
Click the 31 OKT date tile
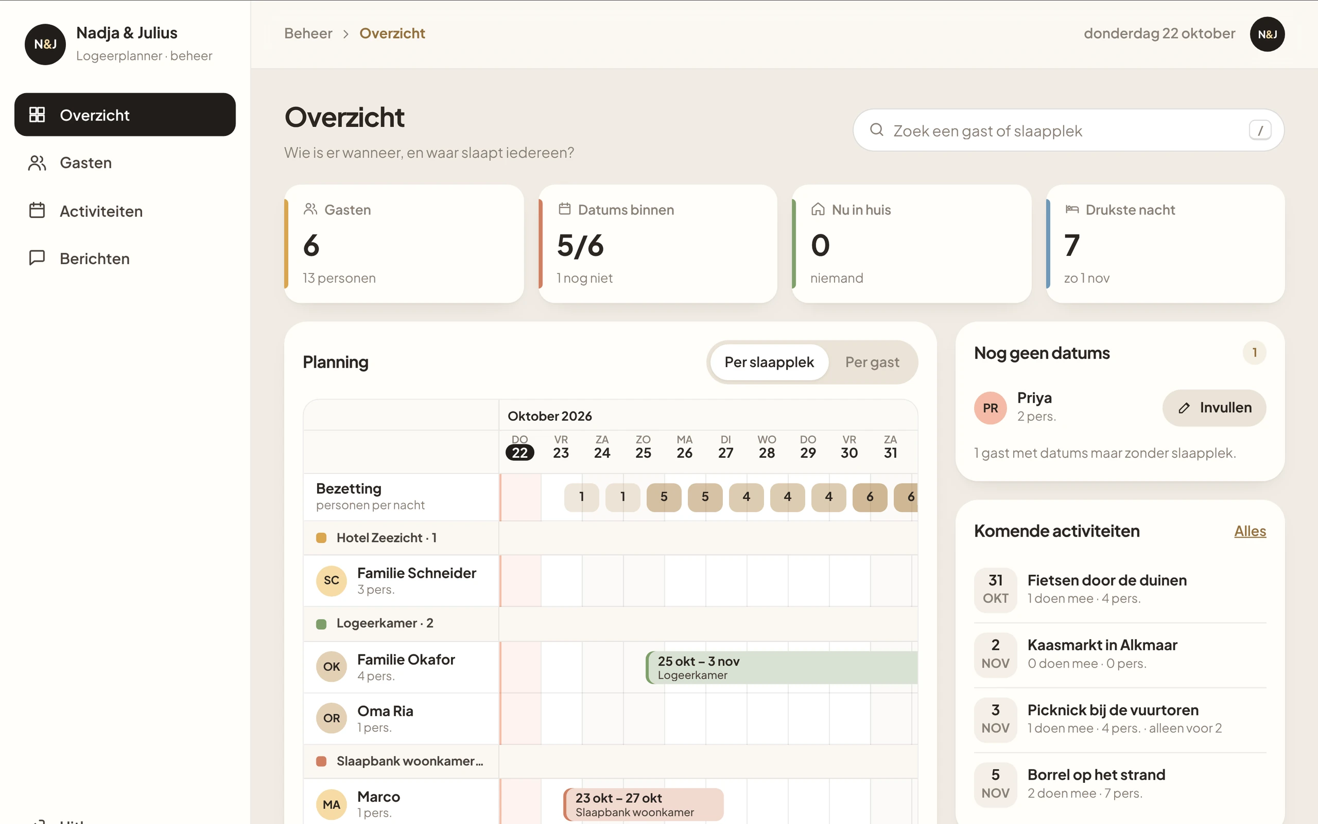tap(995, 590)
